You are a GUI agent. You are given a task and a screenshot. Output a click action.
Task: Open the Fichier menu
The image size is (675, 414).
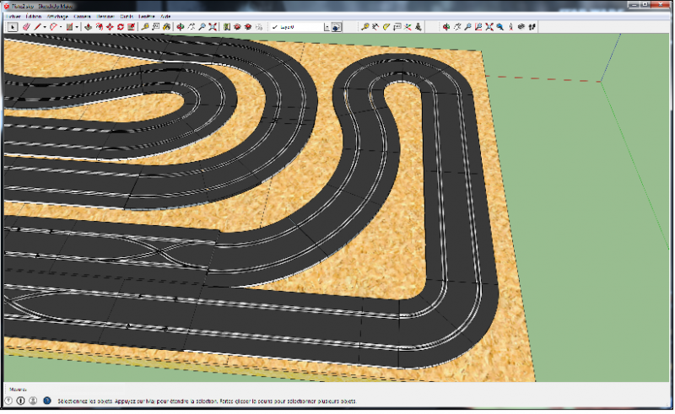[x=13, y=16]
